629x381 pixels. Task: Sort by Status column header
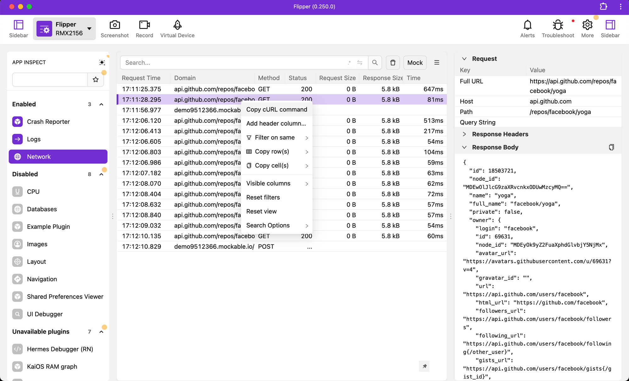pyautogui.click(x=298, y=78)
